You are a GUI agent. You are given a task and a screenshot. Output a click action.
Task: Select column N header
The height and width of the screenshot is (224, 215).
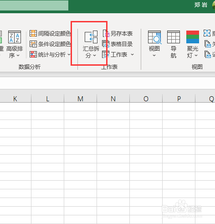pyautogui.click(x=113, y=99)
